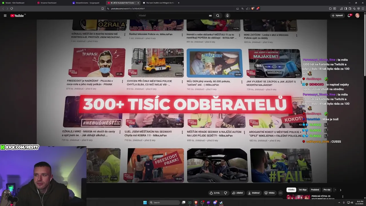Translate this page via address bar icon
Image resolution: width=366 pixels, height=206 pixels.
tap(242, 9)
